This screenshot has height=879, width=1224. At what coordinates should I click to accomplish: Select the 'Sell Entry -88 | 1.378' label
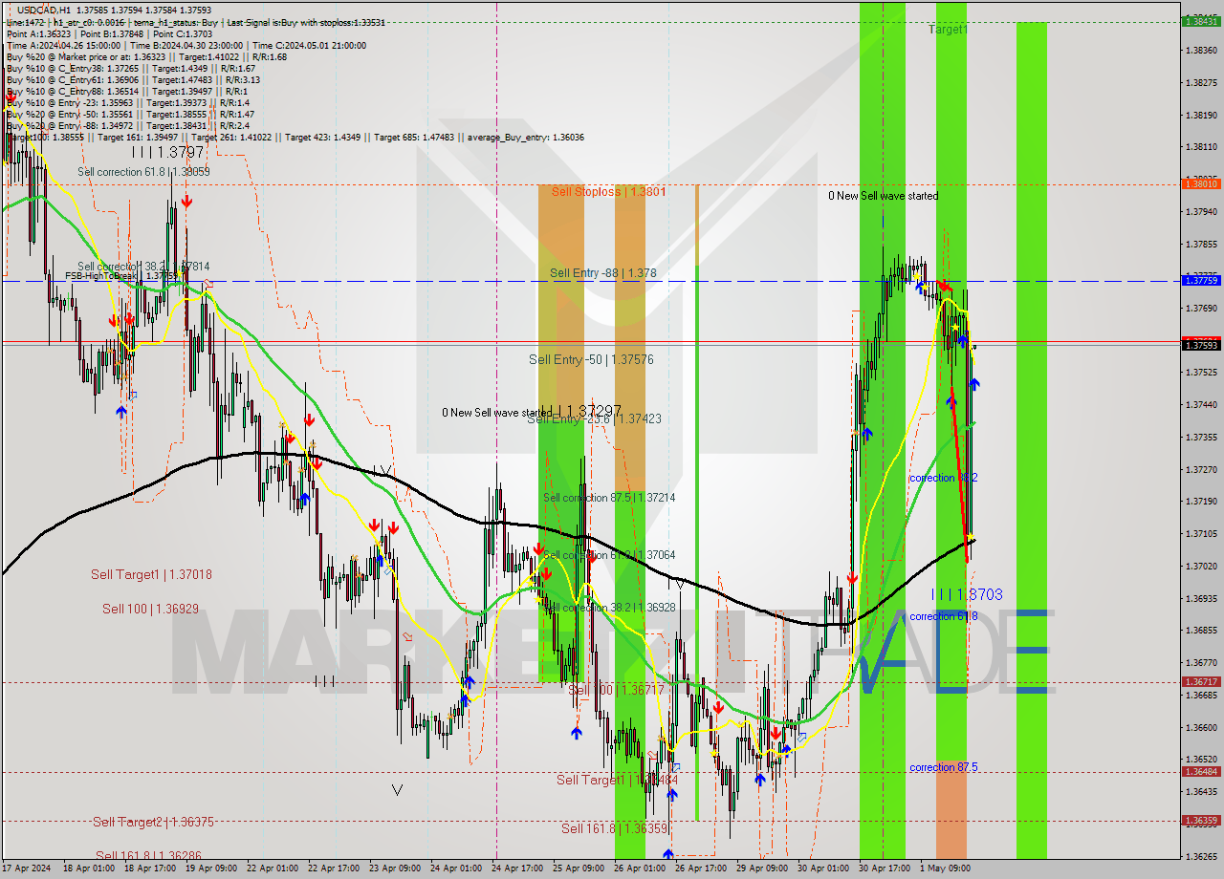pos(603,273)
